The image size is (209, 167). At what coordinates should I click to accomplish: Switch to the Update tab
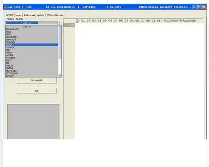[x=40, y=15]
